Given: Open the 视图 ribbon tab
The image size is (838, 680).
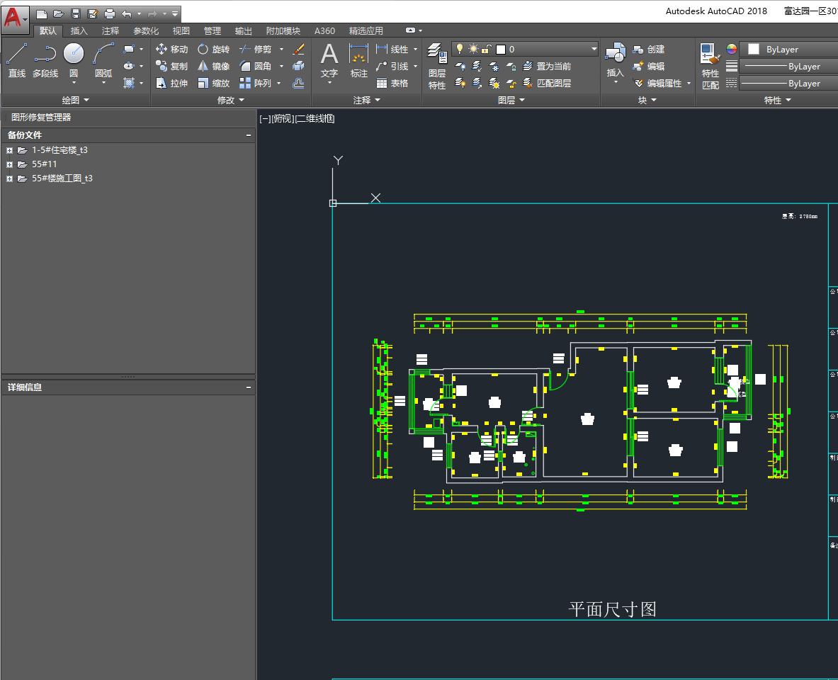Looking at the screenshot, I should [181, 31].
